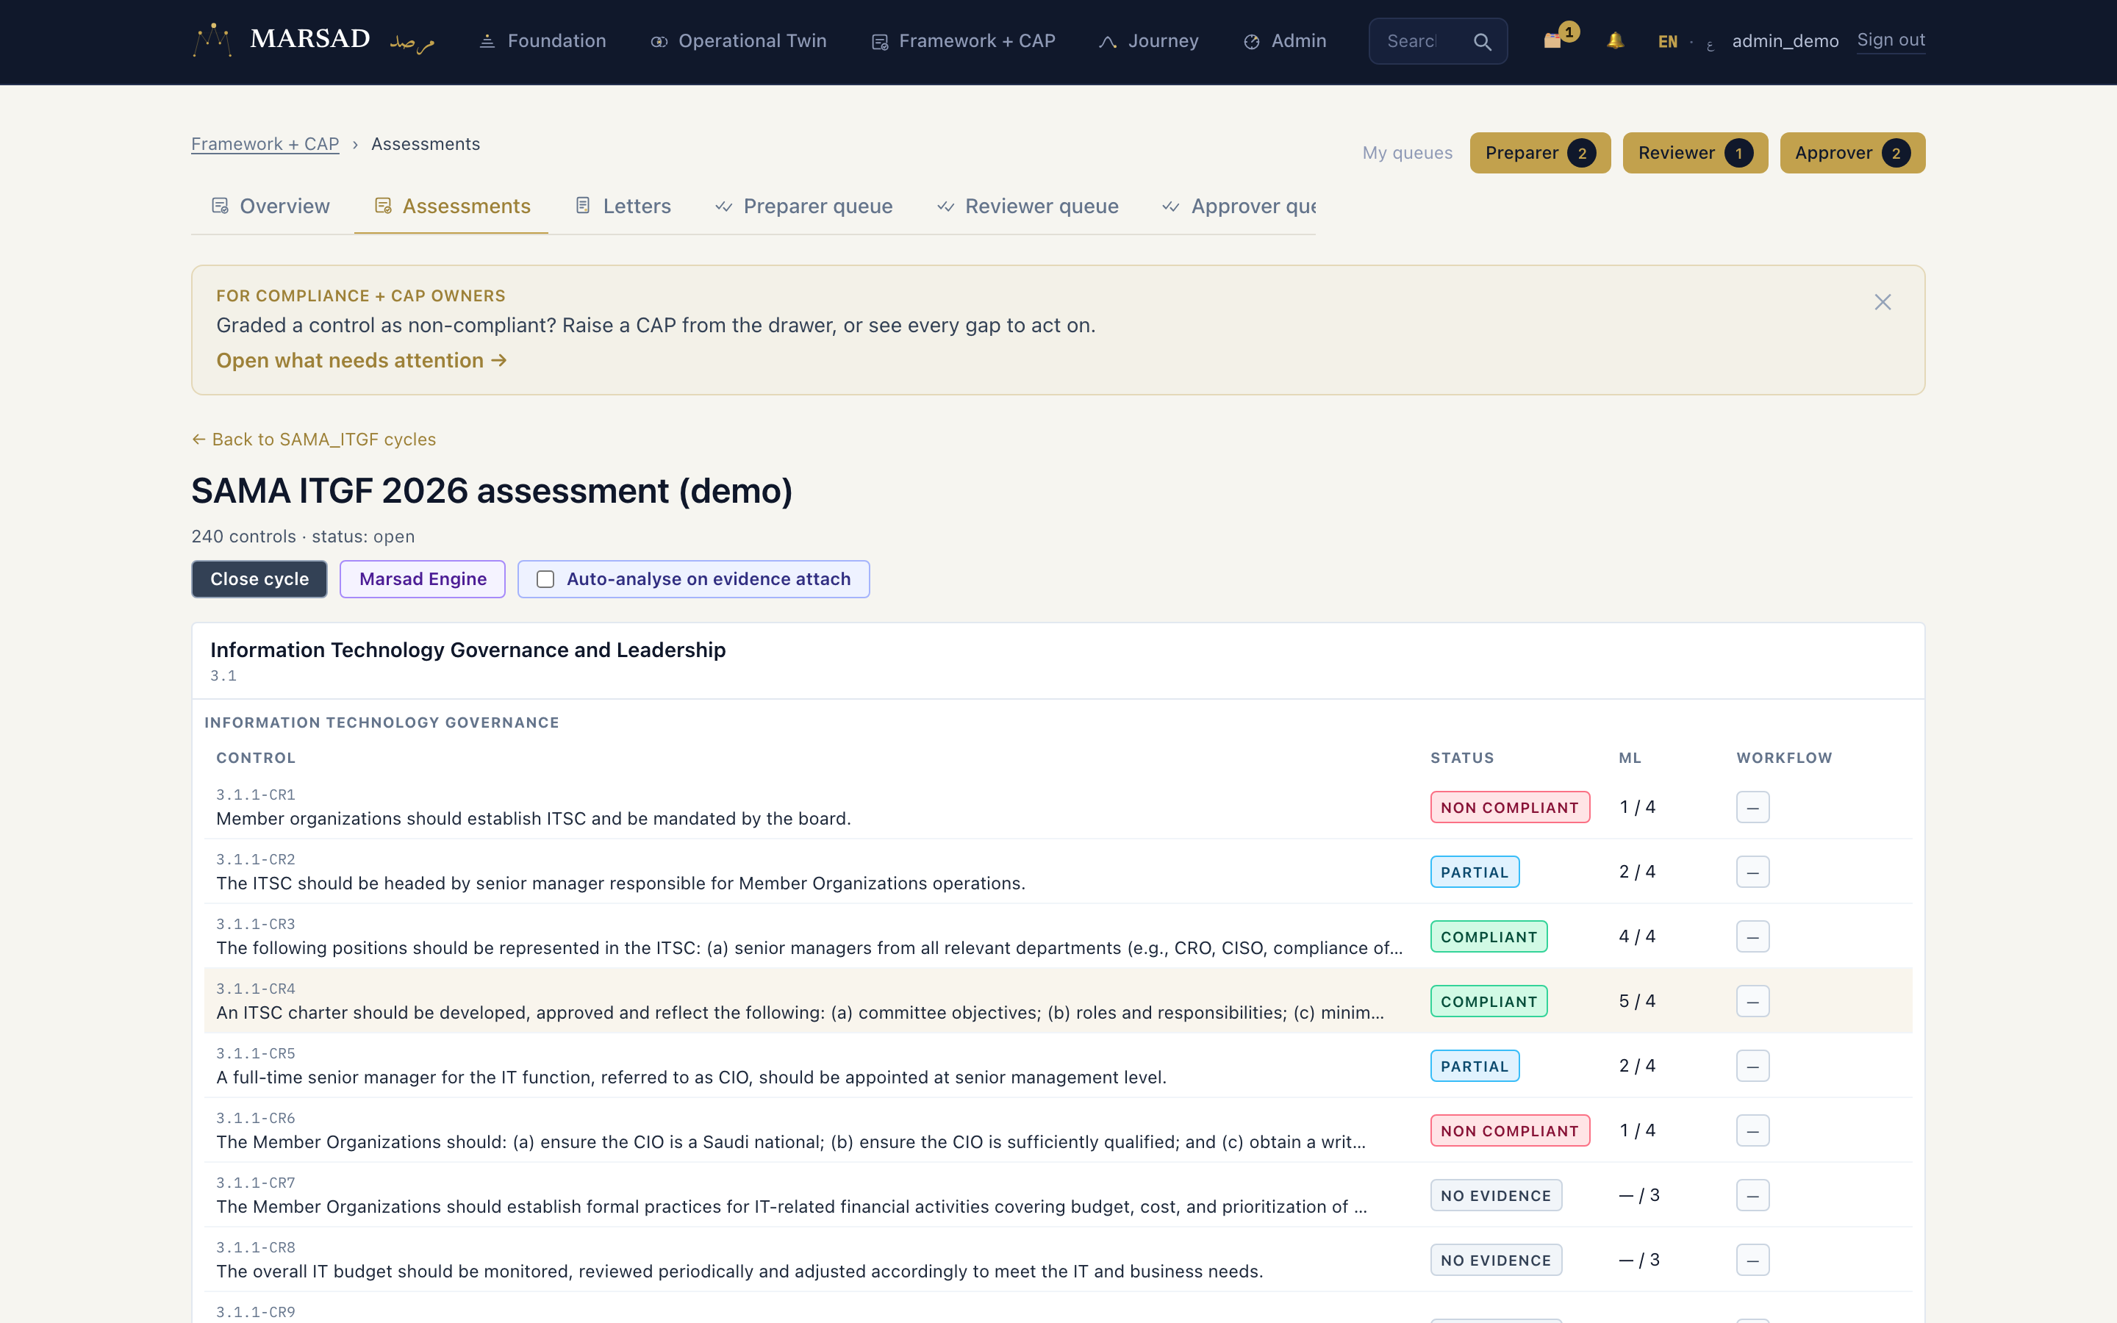Image resolution: width=2117 pixels, height=1323 pixels.
Task: Open workflow button for 3.1.1-CR5 row
Action: [x=1752, y=1066]
